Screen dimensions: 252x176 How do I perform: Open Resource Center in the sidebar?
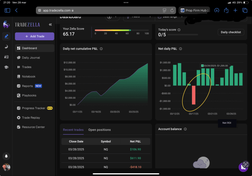tap(35, 127)
